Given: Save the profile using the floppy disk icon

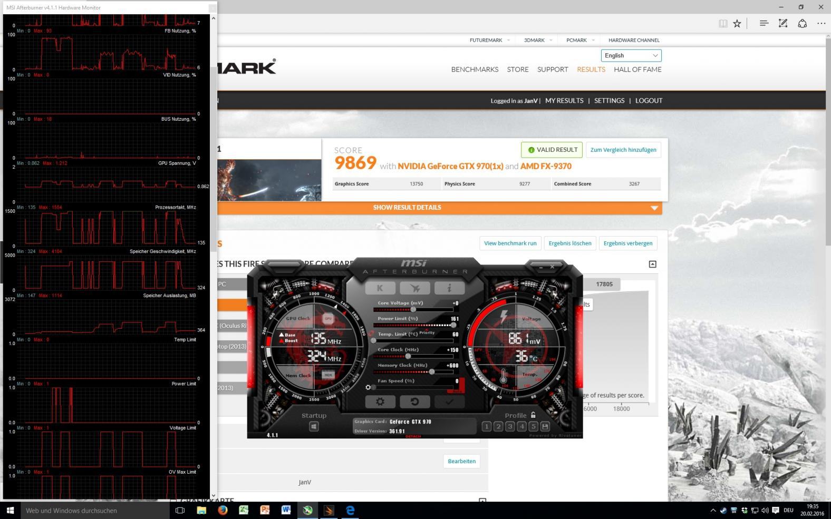Looking at the screenshot, I should [x=545, y=426].
